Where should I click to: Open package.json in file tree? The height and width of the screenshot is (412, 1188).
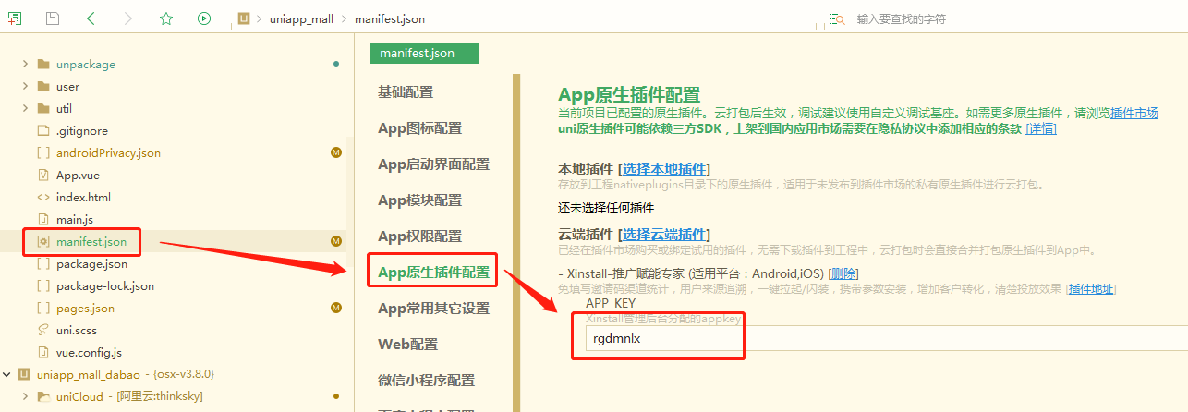(91, 264)
